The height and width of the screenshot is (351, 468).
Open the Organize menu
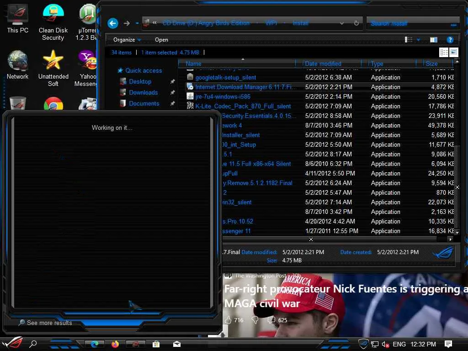(127, 40)
